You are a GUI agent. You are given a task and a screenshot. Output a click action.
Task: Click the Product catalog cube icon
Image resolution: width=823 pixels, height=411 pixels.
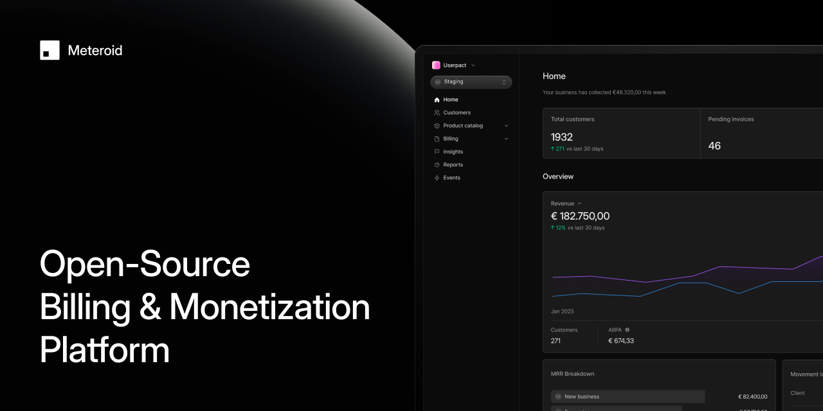click(x=437, y=126)
